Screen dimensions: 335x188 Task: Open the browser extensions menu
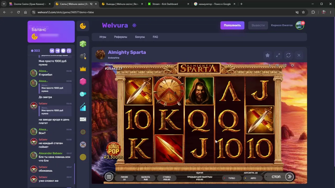click(x=313, y=12)
